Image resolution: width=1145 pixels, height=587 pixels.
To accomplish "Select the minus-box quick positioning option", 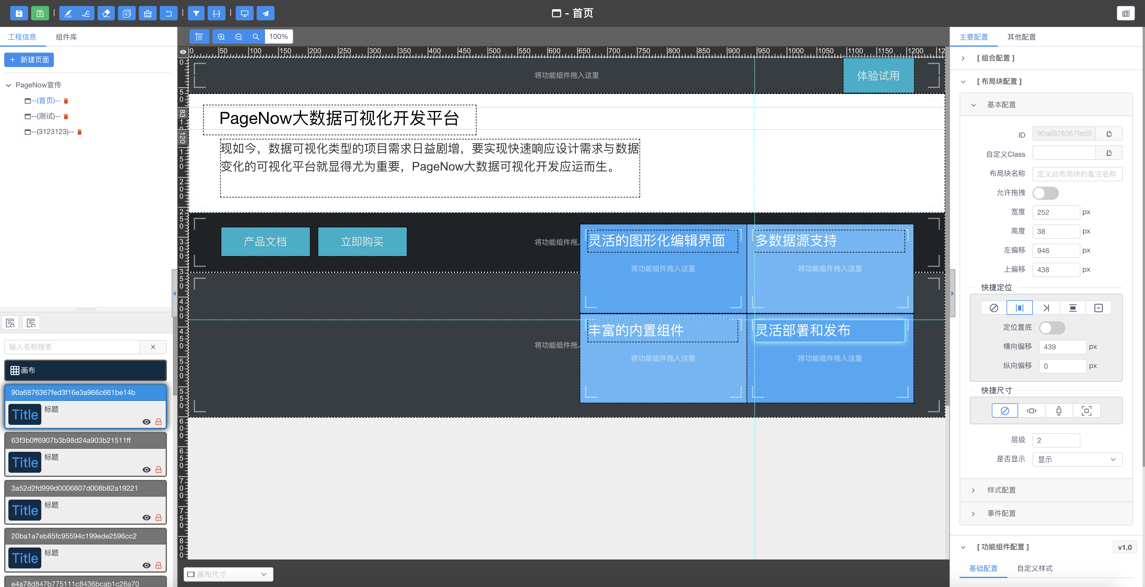I will [1098, 308].
